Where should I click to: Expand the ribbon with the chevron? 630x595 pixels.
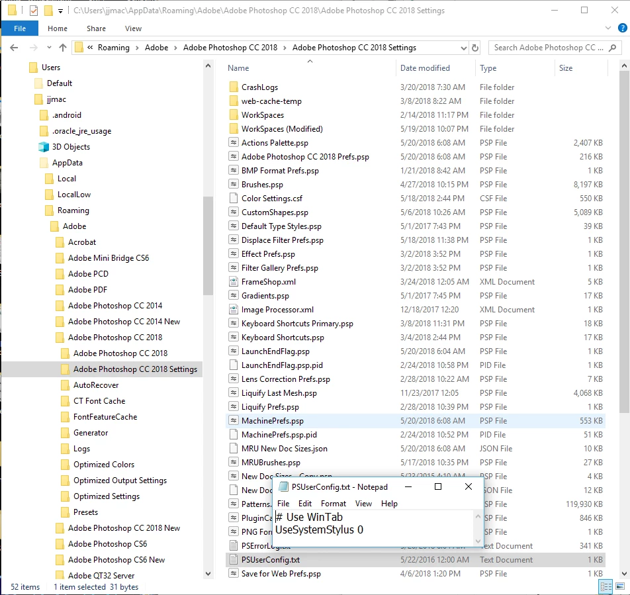click(608, 28)
